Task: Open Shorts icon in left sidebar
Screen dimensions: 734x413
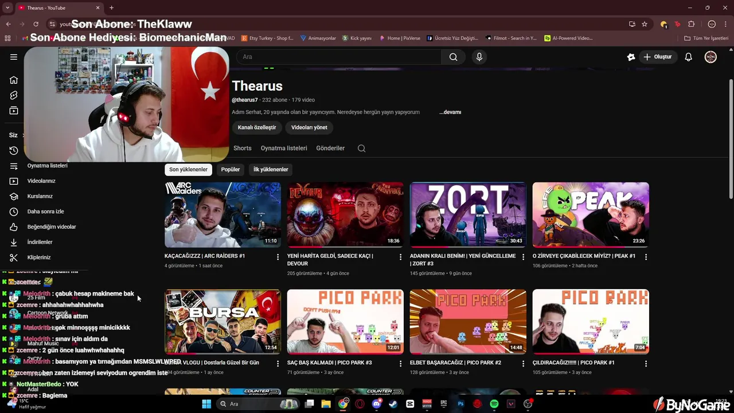Action: pyautogui.click(x=14, y=95)
